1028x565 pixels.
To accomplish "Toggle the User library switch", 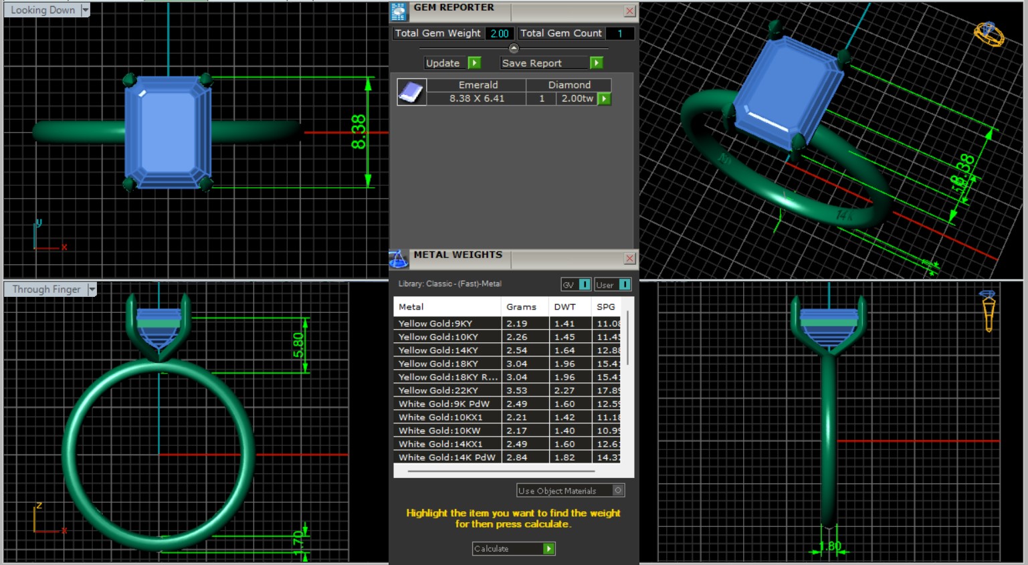I will 623,285.
